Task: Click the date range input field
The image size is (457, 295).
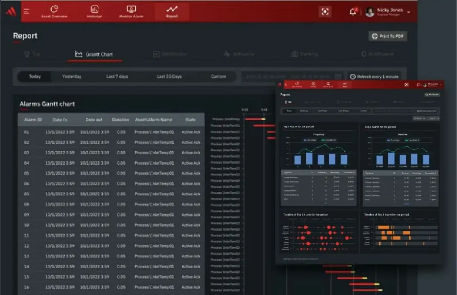Action: pos(292,77)
